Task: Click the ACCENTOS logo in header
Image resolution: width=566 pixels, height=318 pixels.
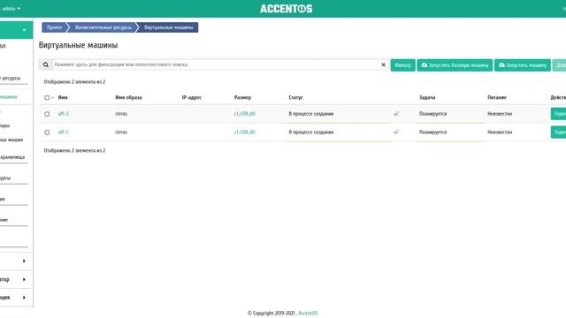Action: [287, 9]
